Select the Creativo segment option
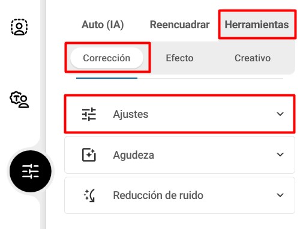 point(253,58)
